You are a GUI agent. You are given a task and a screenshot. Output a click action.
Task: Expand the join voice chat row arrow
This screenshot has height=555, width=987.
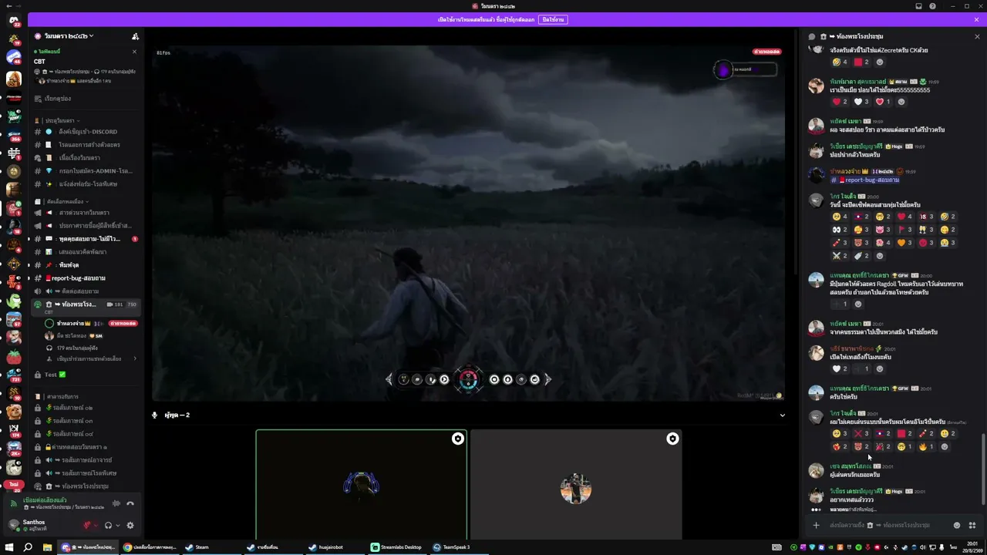point(135,358)
